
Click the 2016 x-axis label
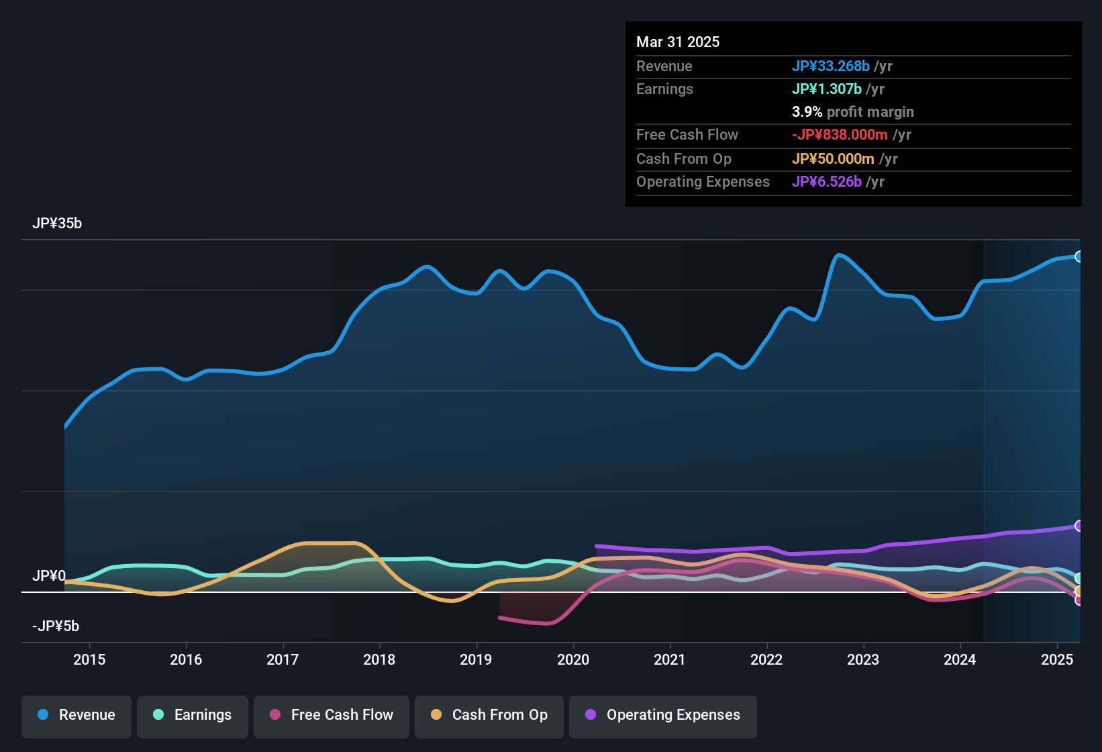(x=186, y=660)
